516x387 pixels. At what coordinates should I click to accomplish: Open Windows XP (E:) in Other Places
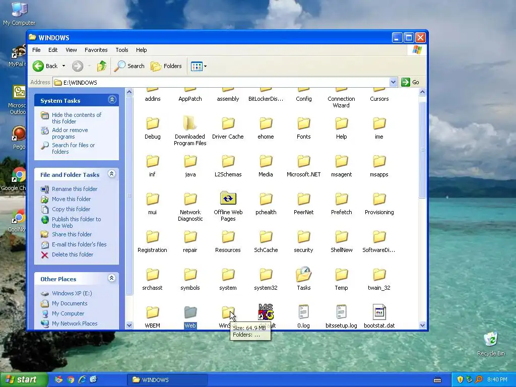click(72, 294)
